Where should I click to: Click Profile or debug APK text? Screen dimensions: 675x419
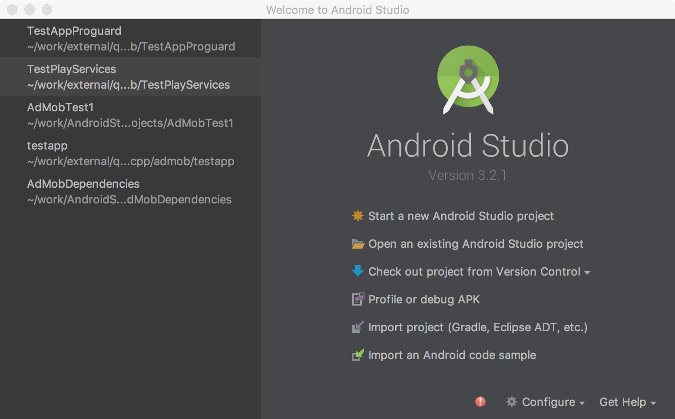424,299
